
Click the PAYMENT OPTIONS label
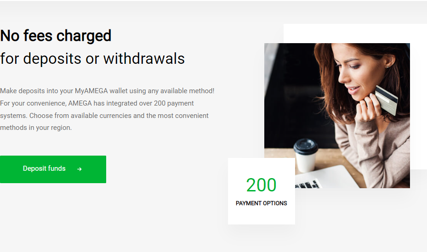[x=261, y=203]
